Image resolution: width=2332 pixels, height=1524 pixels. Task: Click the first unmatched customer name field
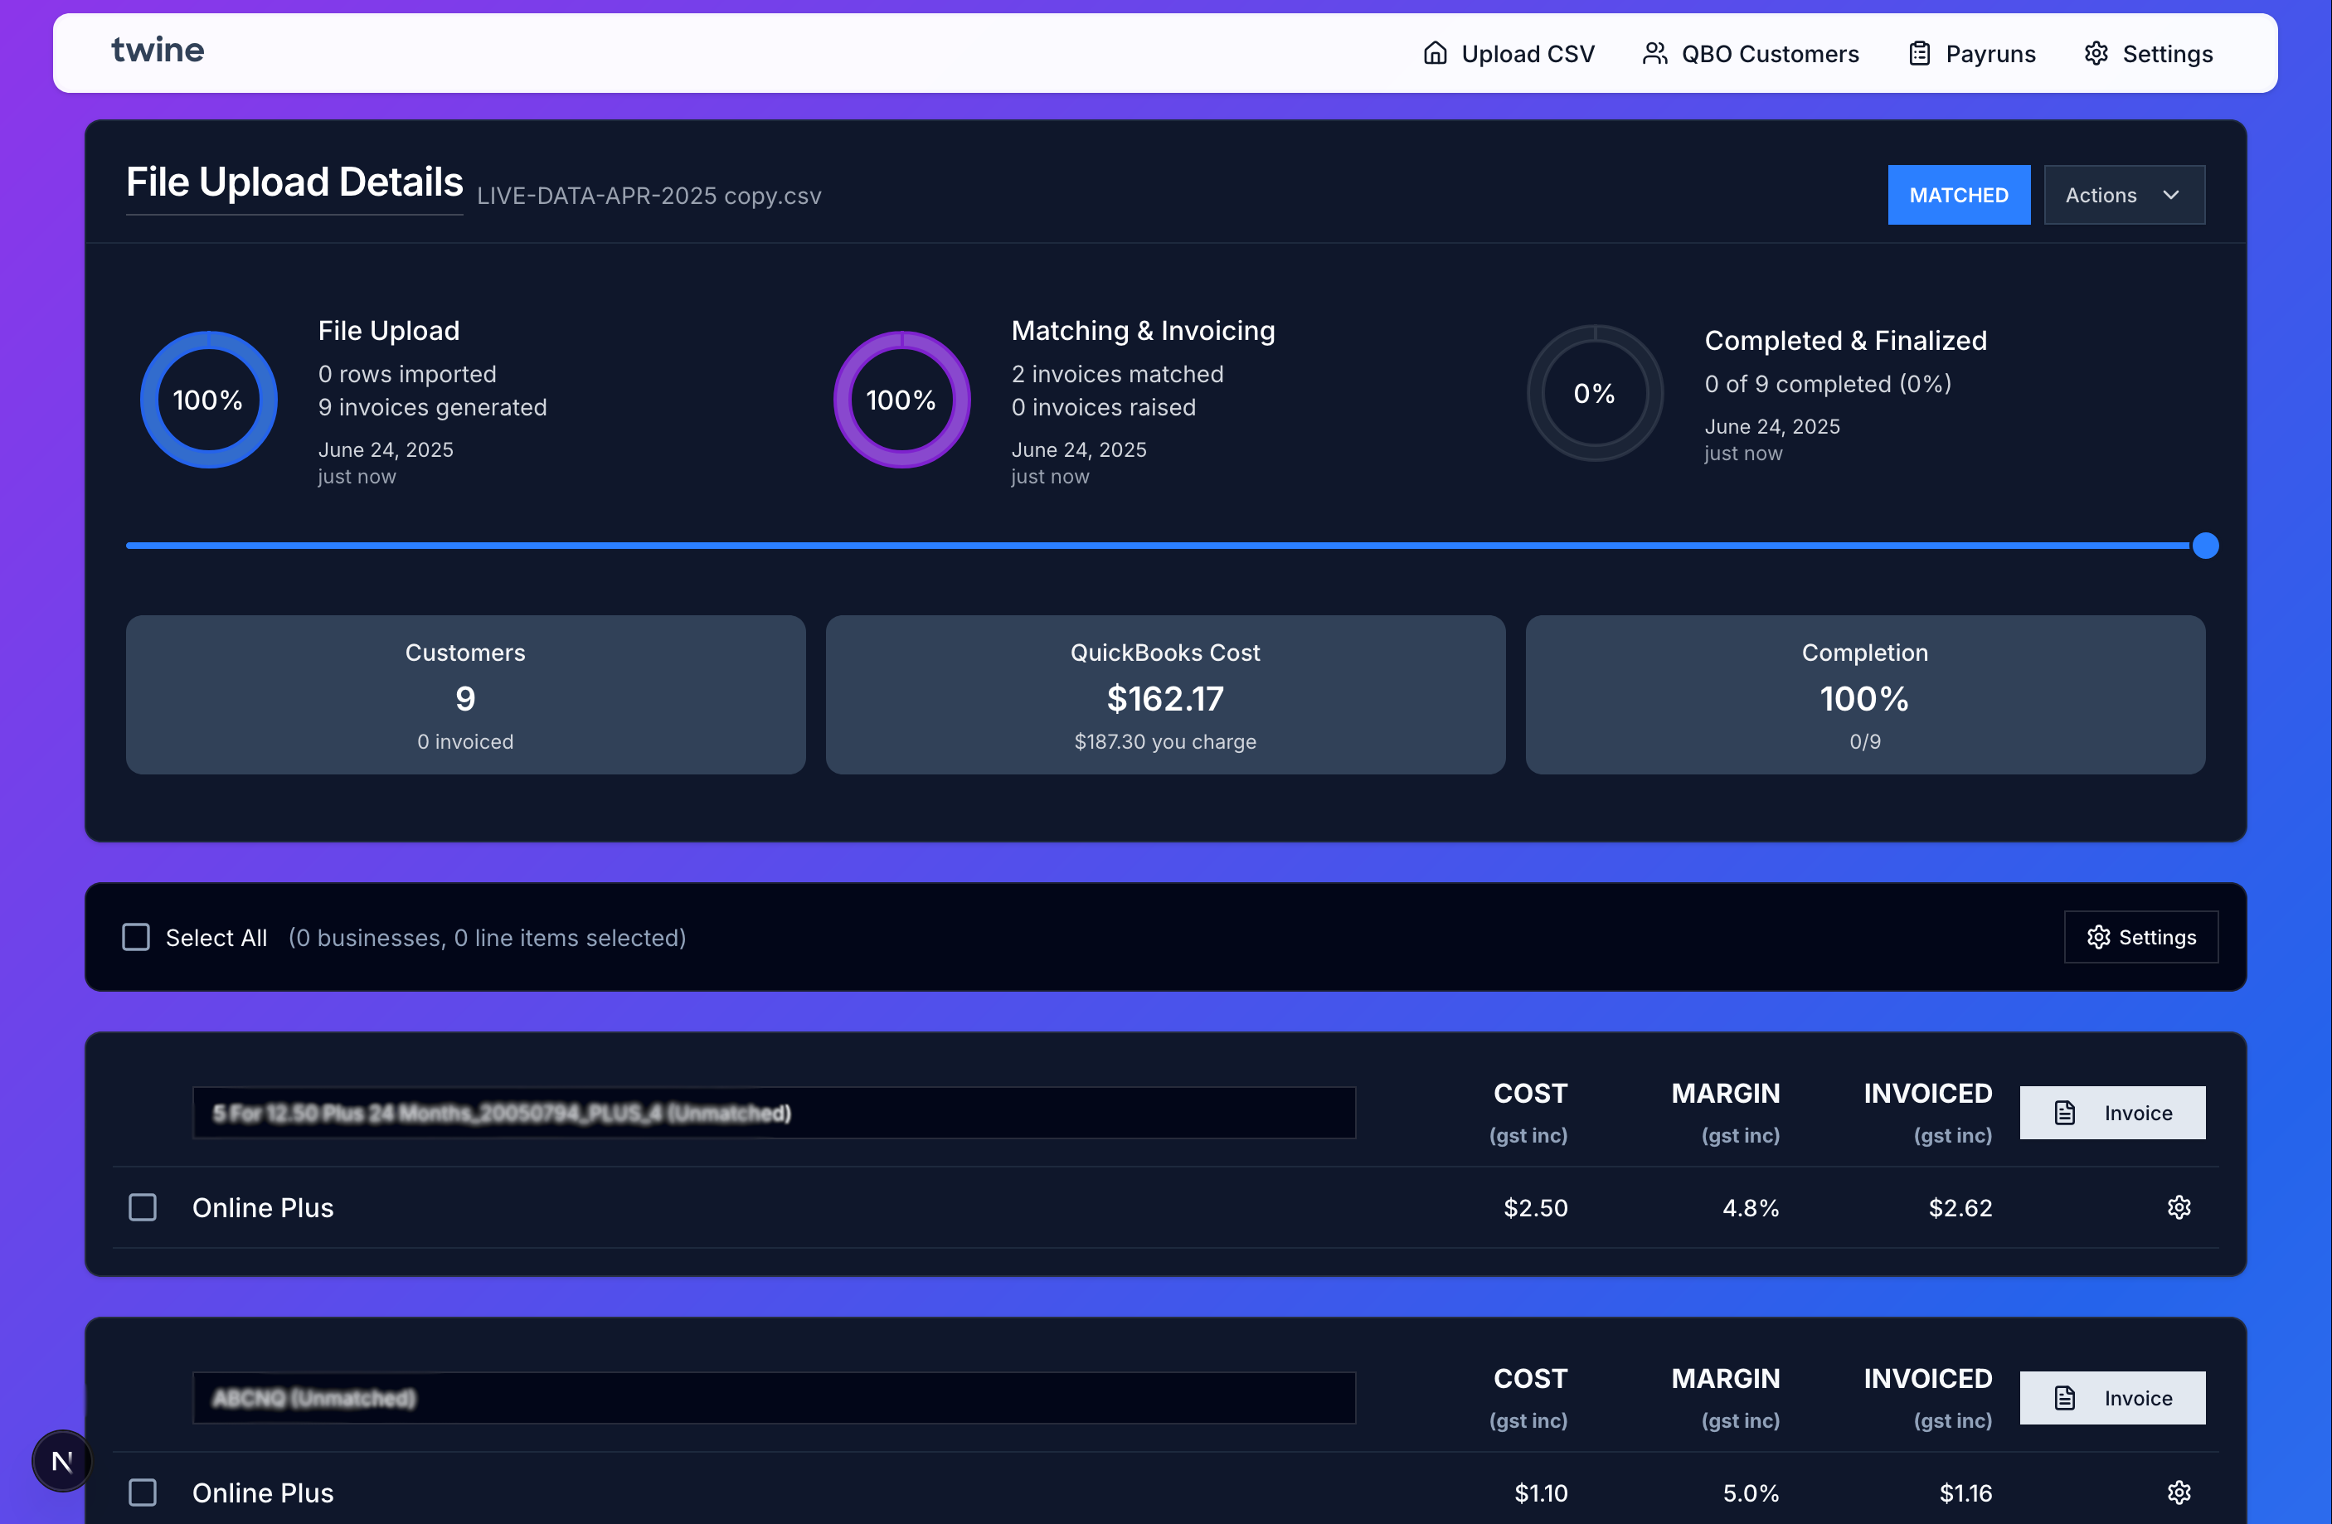pos(773,1113)
